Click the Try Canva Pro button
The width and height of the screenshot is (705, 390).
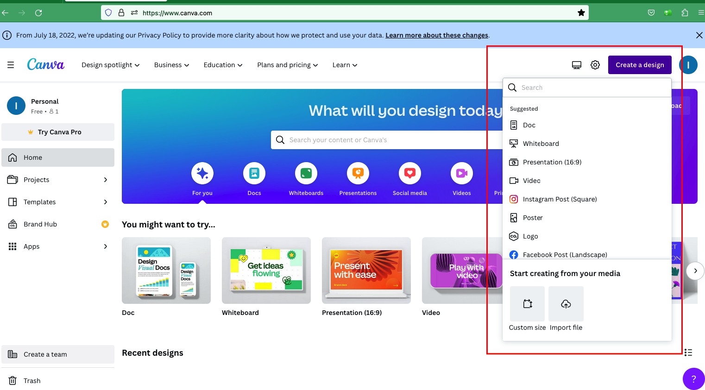tap(58, 132)
